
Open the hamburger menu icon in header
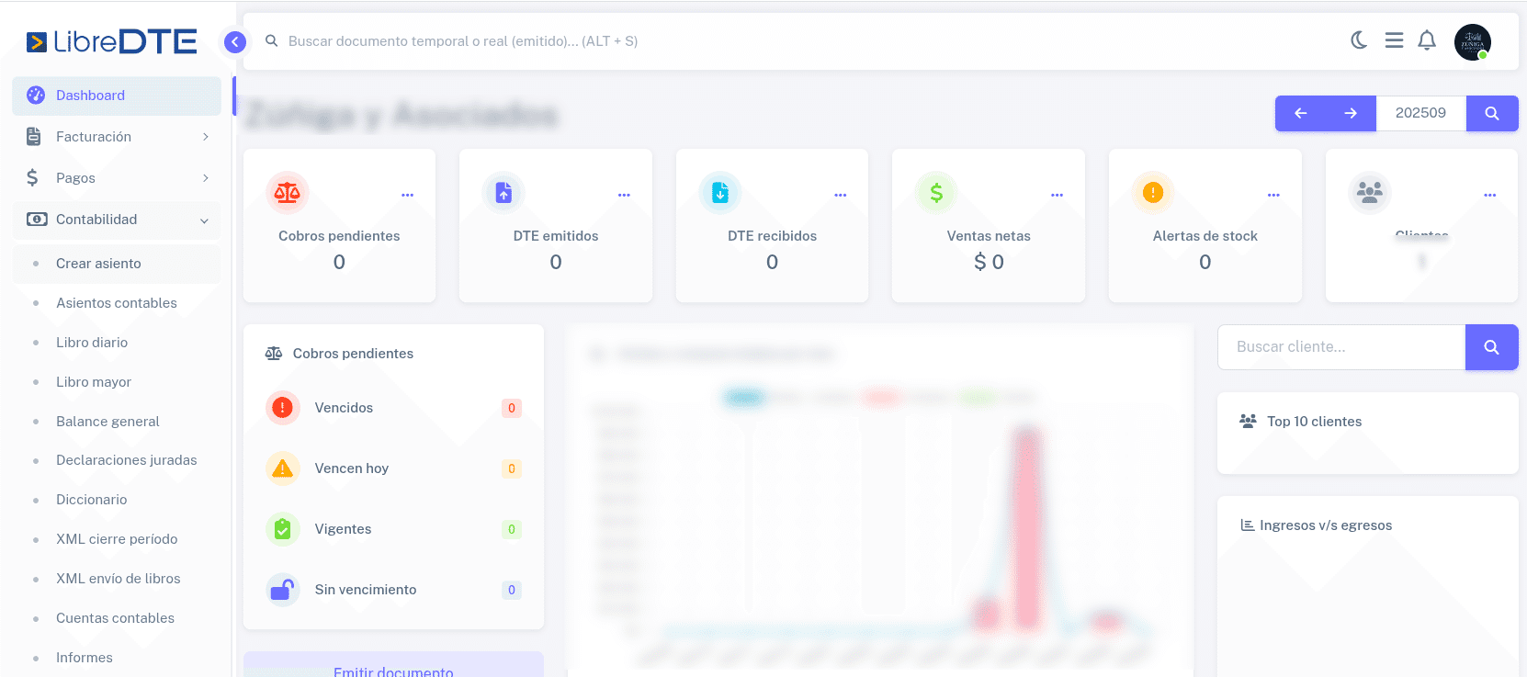pos(1394,40)
